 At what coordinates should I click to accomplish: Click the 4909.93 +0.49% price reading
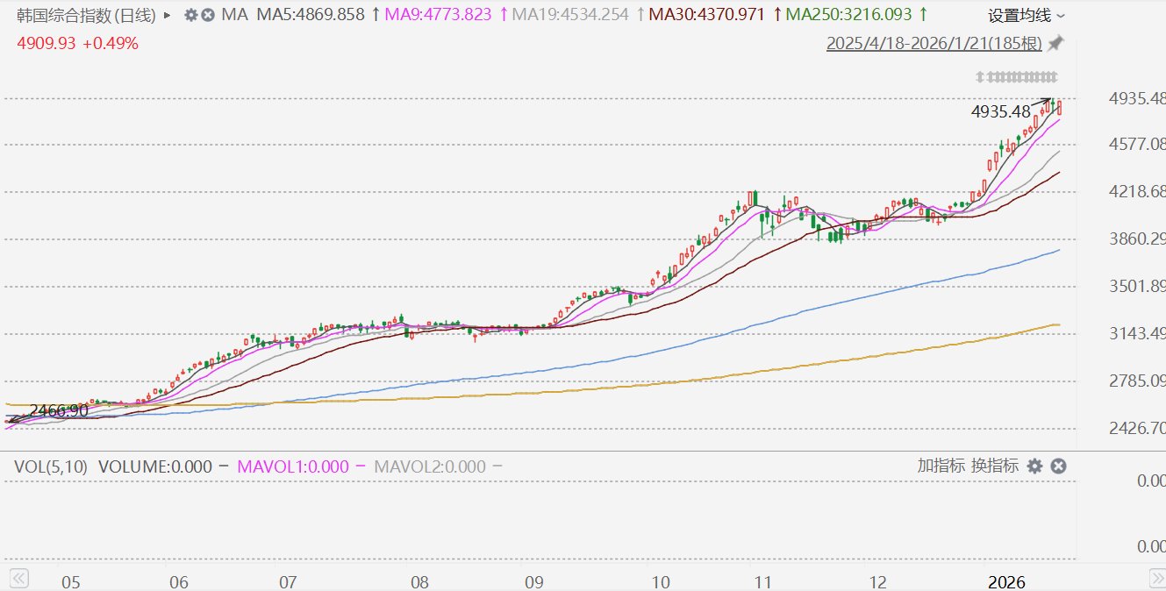tap(77, 43)
